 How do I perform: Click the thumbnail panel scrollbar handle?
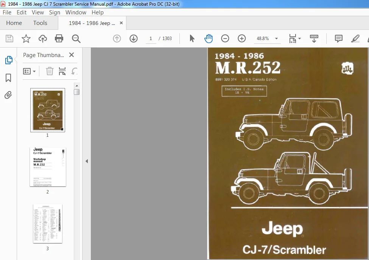pos(77,92)
